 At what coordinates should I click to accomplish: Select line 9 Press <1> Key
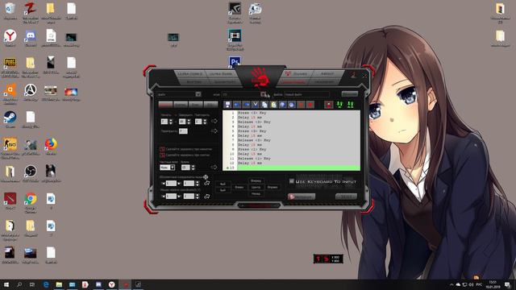click(291, 149)
